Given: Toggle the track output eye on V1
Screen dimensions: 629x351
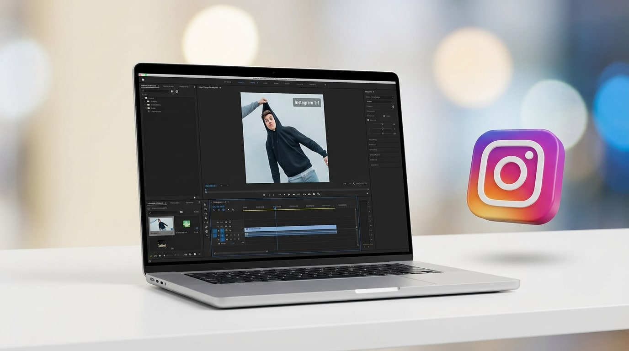Looking at the screenshot, I should click(x=230, y=230).
